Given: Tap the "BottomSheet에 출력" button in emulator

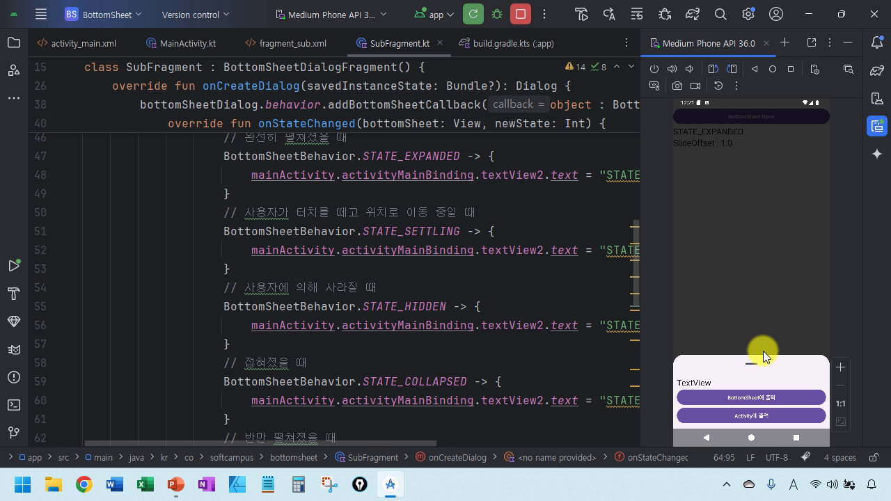Looking at the screenshot, I should [751, 397].
